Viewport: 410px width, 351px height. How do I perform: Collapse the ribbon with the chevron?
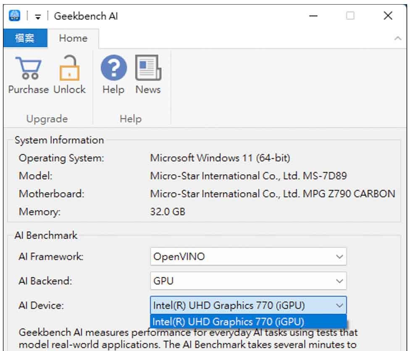point(398,38)
